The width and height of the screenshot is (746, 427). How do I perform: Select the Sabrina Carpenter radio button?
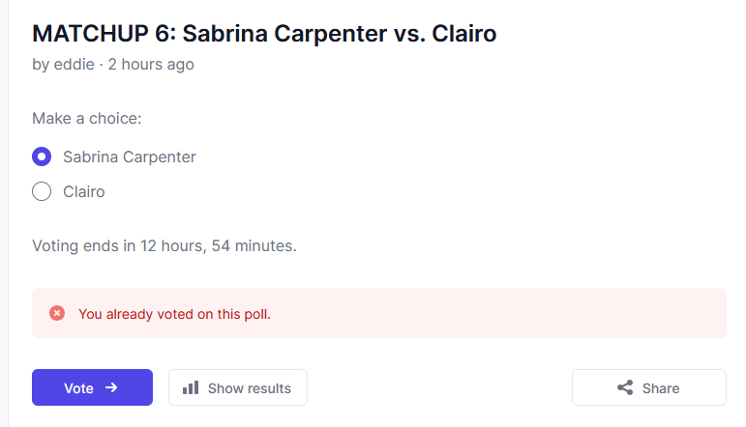(42, 157)
